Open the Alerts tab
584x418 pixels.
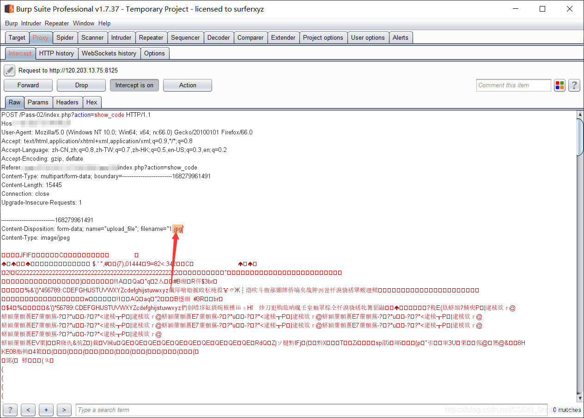pyautogui.click(x=401, y=37)
